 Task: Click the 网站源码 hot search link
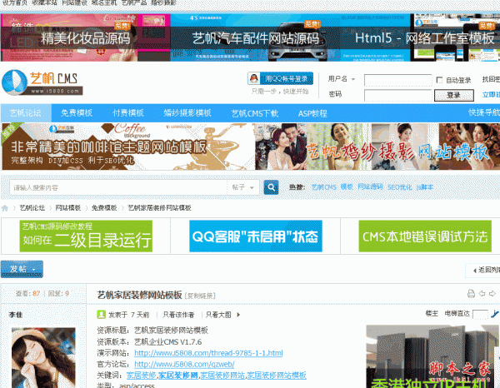(370, 187)
